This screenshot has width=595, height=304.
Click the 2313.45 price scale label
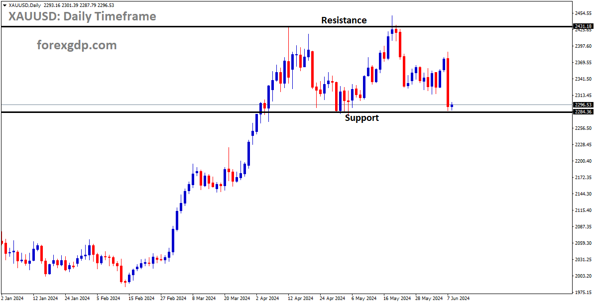pos(583,95)
